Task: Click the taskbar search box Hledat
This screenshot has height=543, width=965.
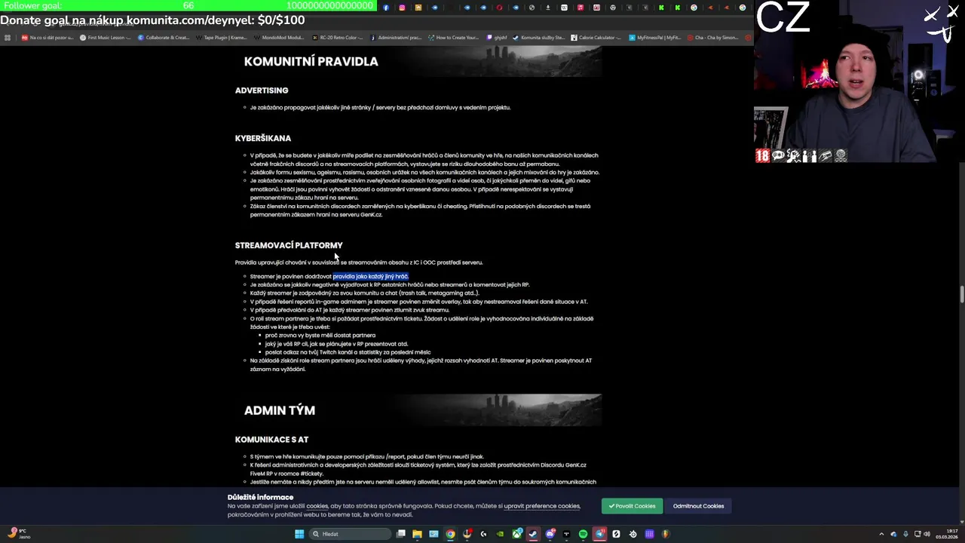Action: point(350,534)
